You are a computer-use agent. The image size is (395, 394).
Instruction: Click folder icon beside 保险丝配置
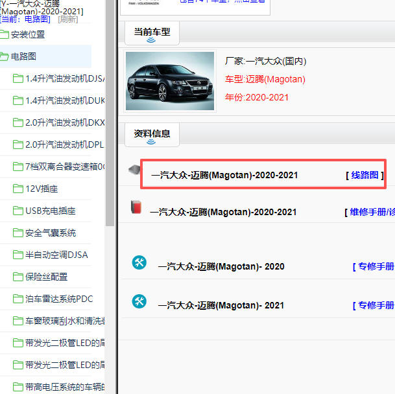[18, 277]
